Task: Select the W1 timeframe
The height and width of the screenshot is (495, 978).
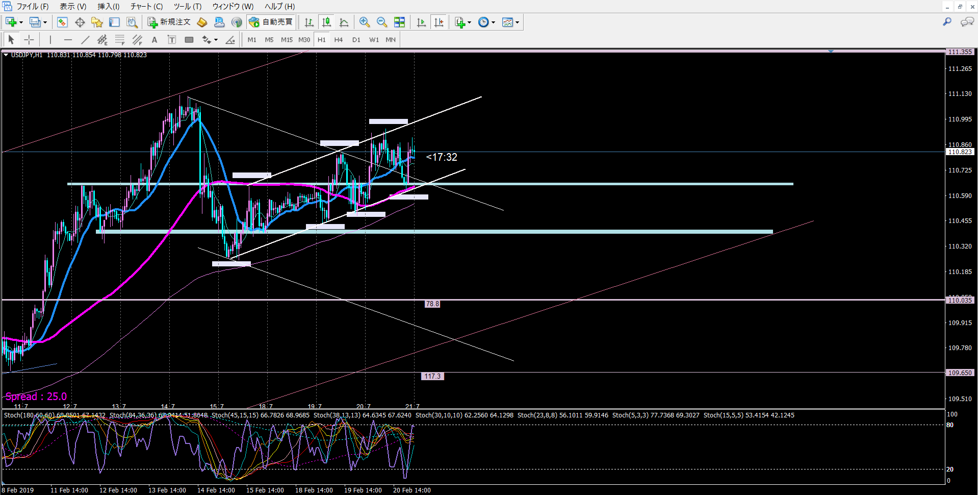Action: (x=374, y=39)
